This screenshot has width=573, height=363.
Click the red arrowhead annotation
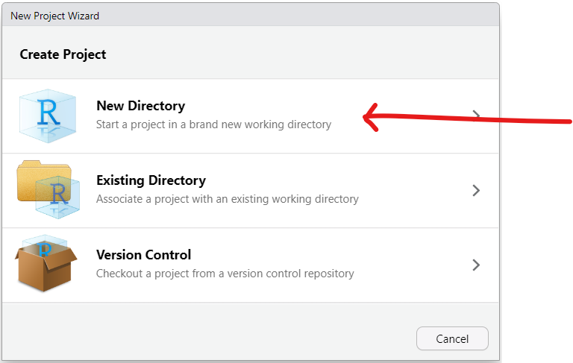coord(371,117)
